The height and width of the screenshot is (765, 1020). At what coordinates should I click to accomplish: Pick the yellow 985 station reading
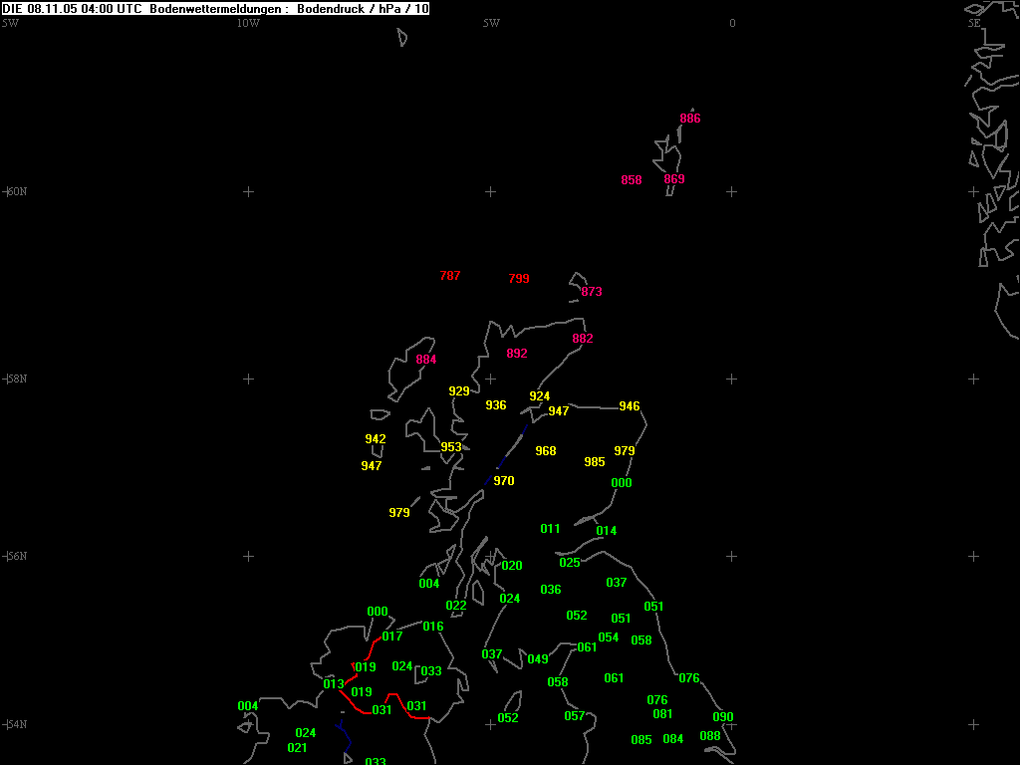click(595, 462)
